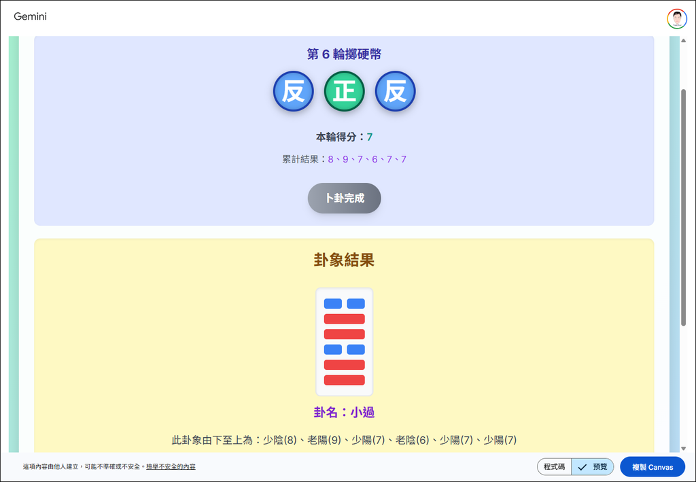Switch to the 程式碼 view

554,467
